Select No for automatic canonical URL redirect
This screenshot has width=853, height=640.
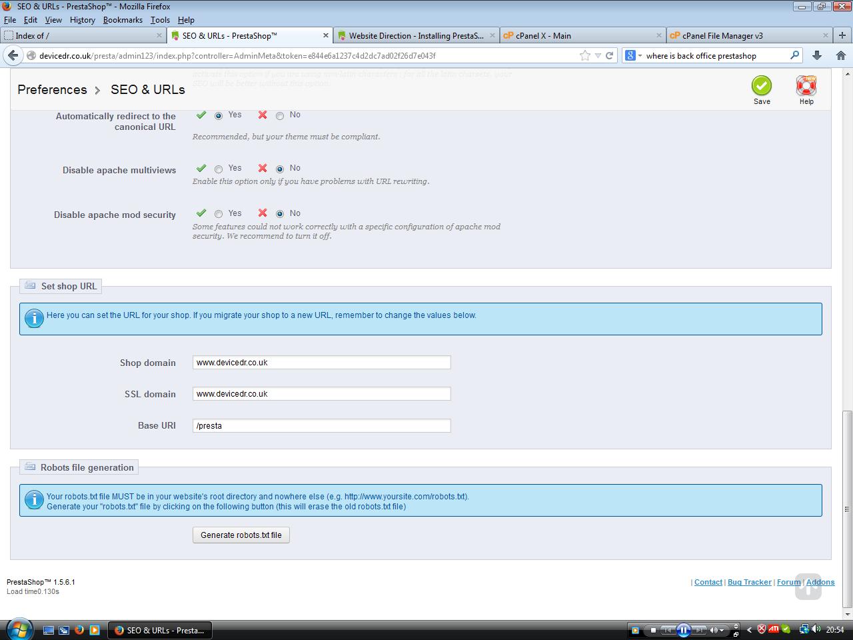[x=280, y=115]
